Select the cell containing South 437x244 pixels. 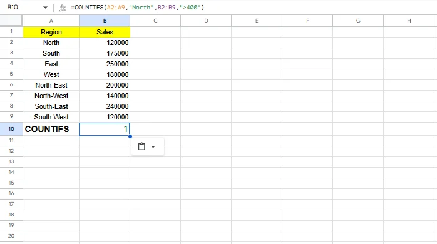click(x=51, y=53)
